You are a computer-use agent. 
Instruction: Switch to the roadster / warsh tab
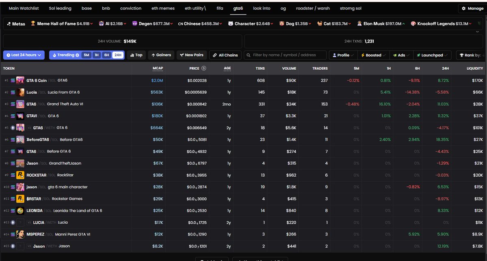(313, 9)
